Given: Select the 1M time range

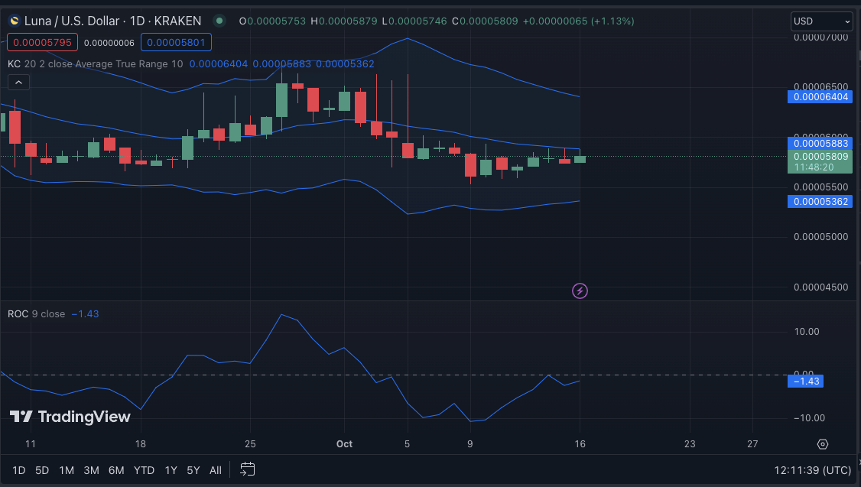Looking at the screenshot, I should point(67,470).
